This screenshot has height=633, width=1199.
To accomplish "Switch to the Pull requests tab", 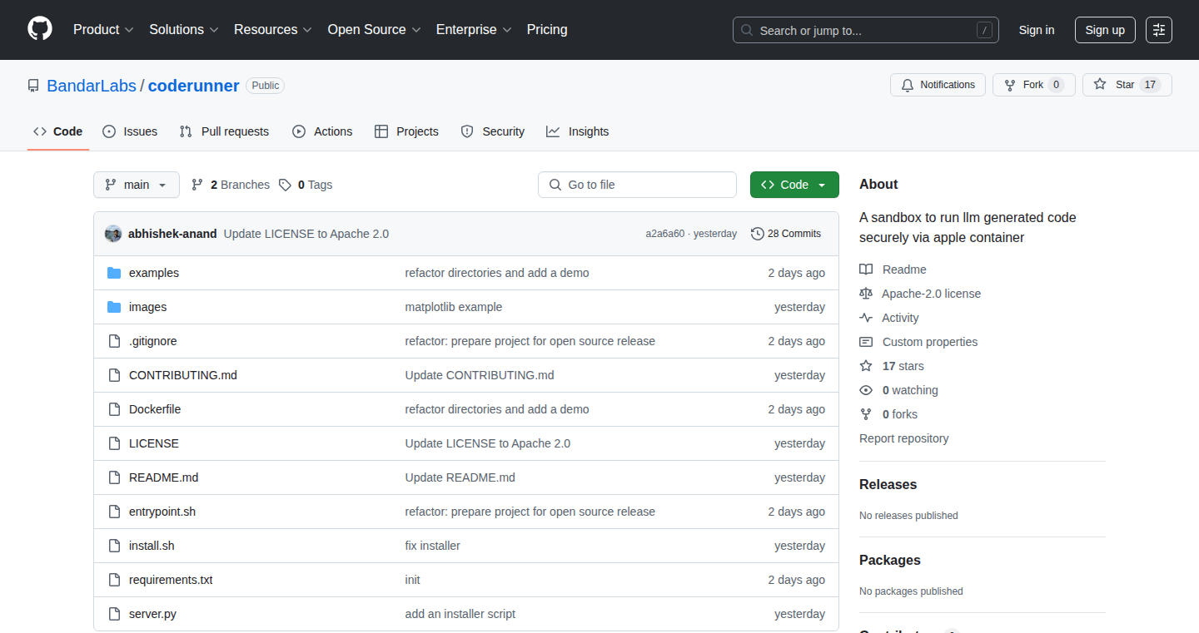I will 225,131.
